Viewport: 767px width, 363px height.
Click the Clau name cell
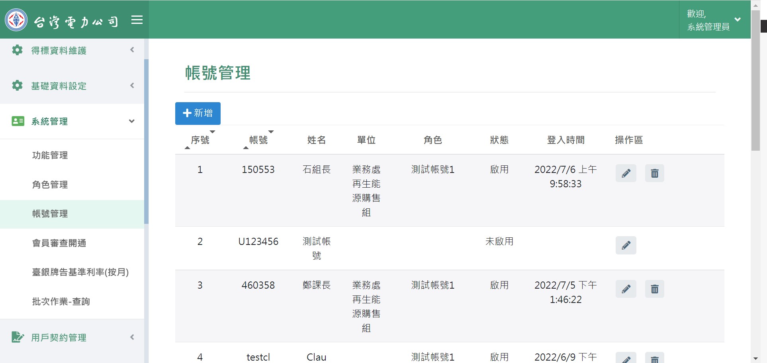(x=317, y=357)
